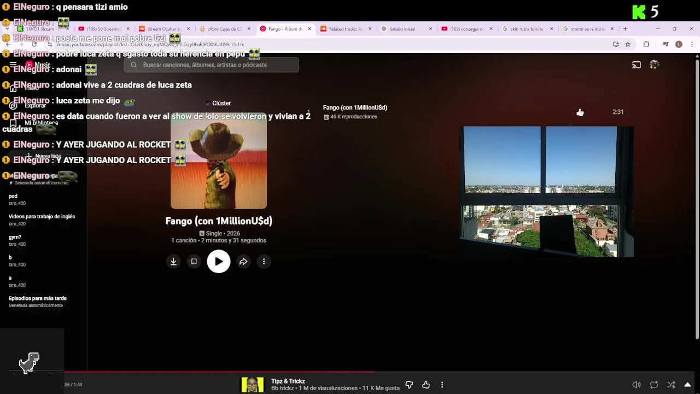Image resolution: width=700 pixels, height=394 pixels.
Task: Open Chrome three-dot menu
Action: pyautogui.click(x=691, y=44)
